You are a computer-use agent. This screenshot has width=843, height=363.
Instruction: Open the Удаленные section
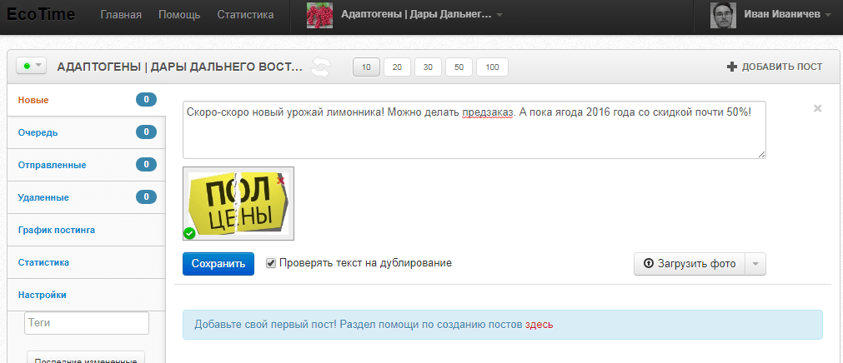(x=86, y=197)
